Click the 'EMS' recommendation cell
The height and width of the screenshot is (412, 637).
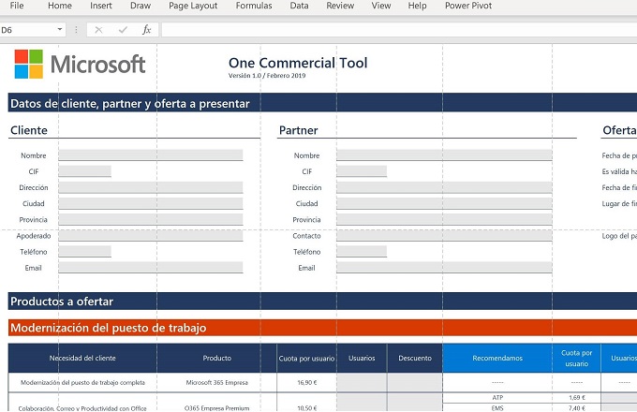click(497, 408)
